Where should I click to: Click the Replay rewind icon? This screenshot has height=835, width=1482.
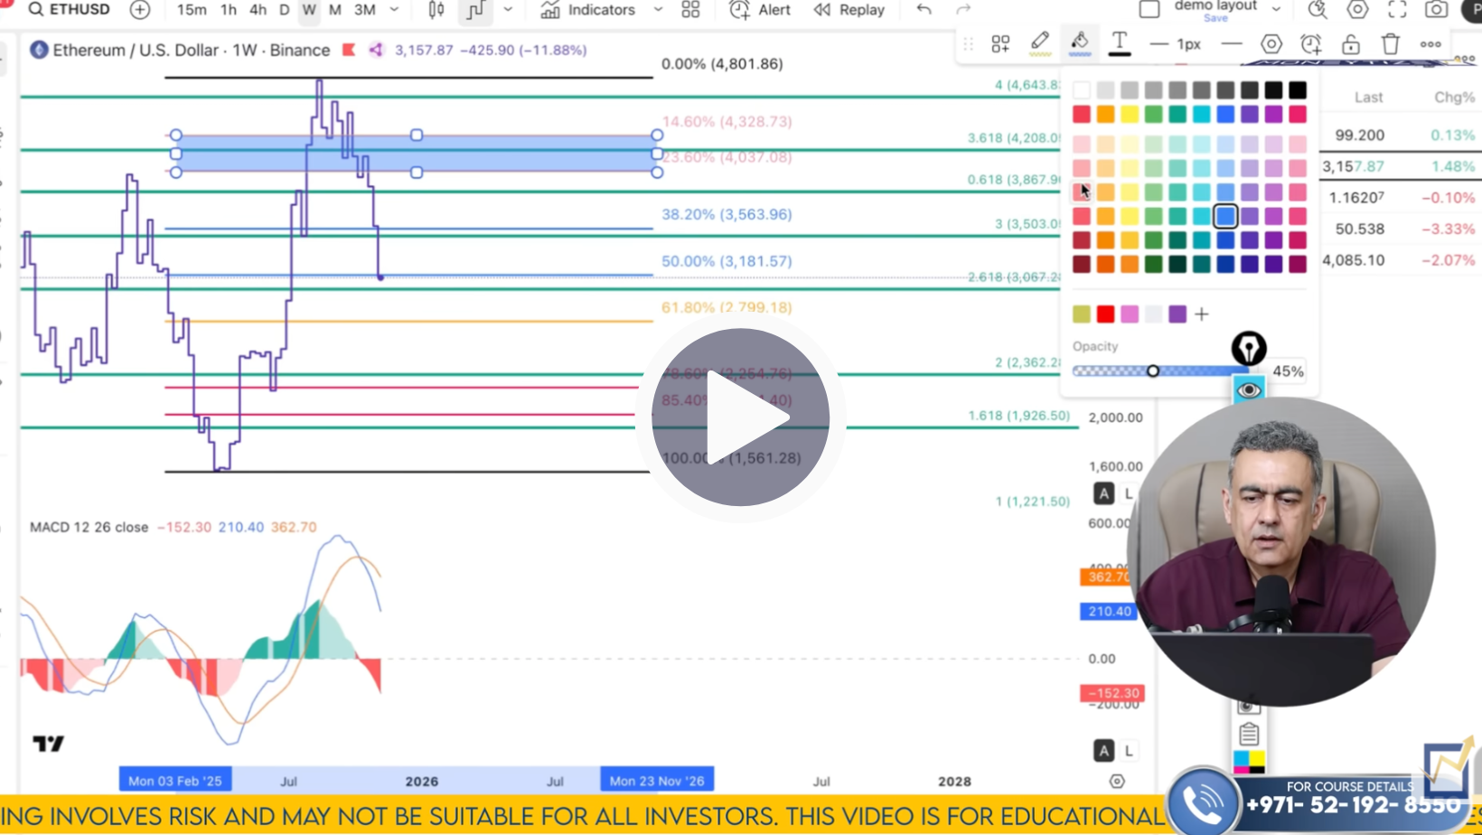821,10
